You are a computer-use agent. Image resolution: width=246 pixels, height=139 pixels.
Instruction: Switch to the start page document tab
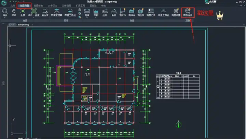click(12, 25)
